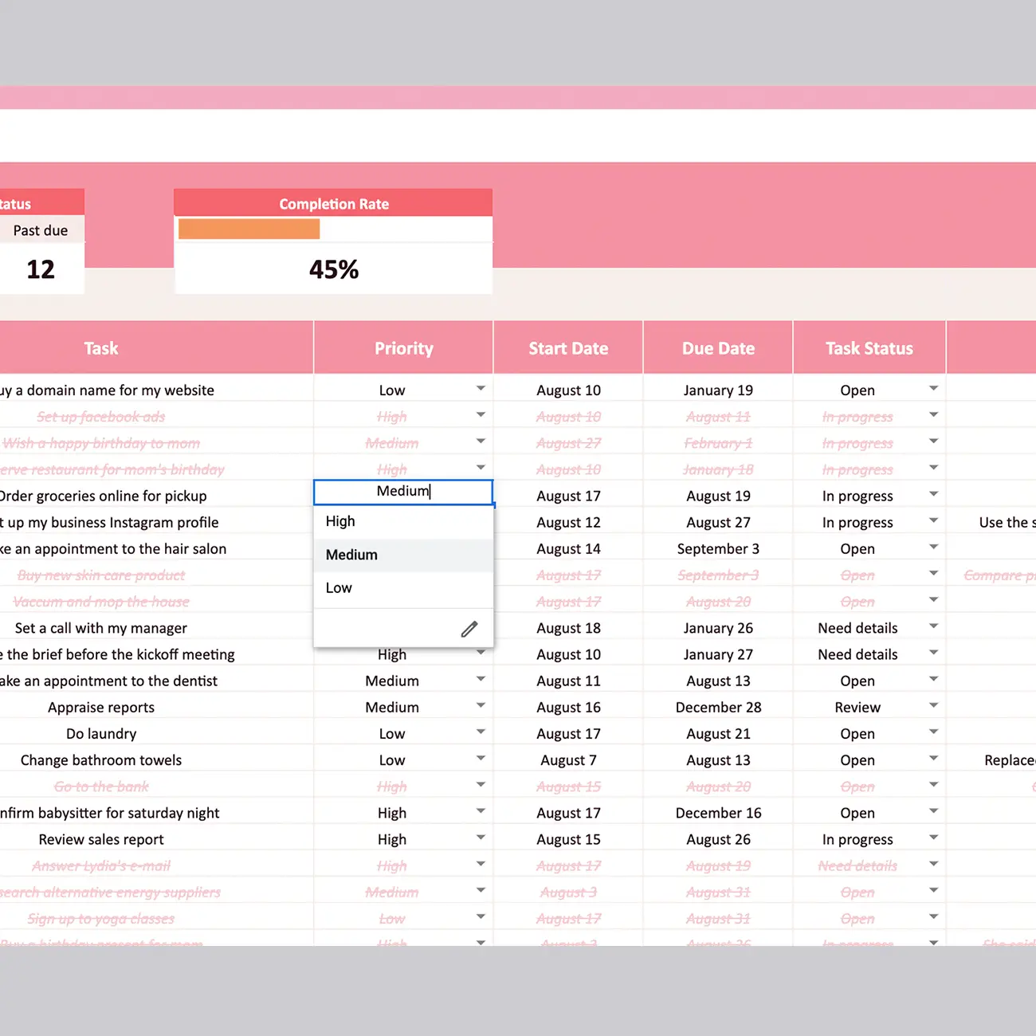Viewport: 1036px width, 1036px height.
Task: Open status dropdown for Do laundry row
Action: [x=933, y=732]
